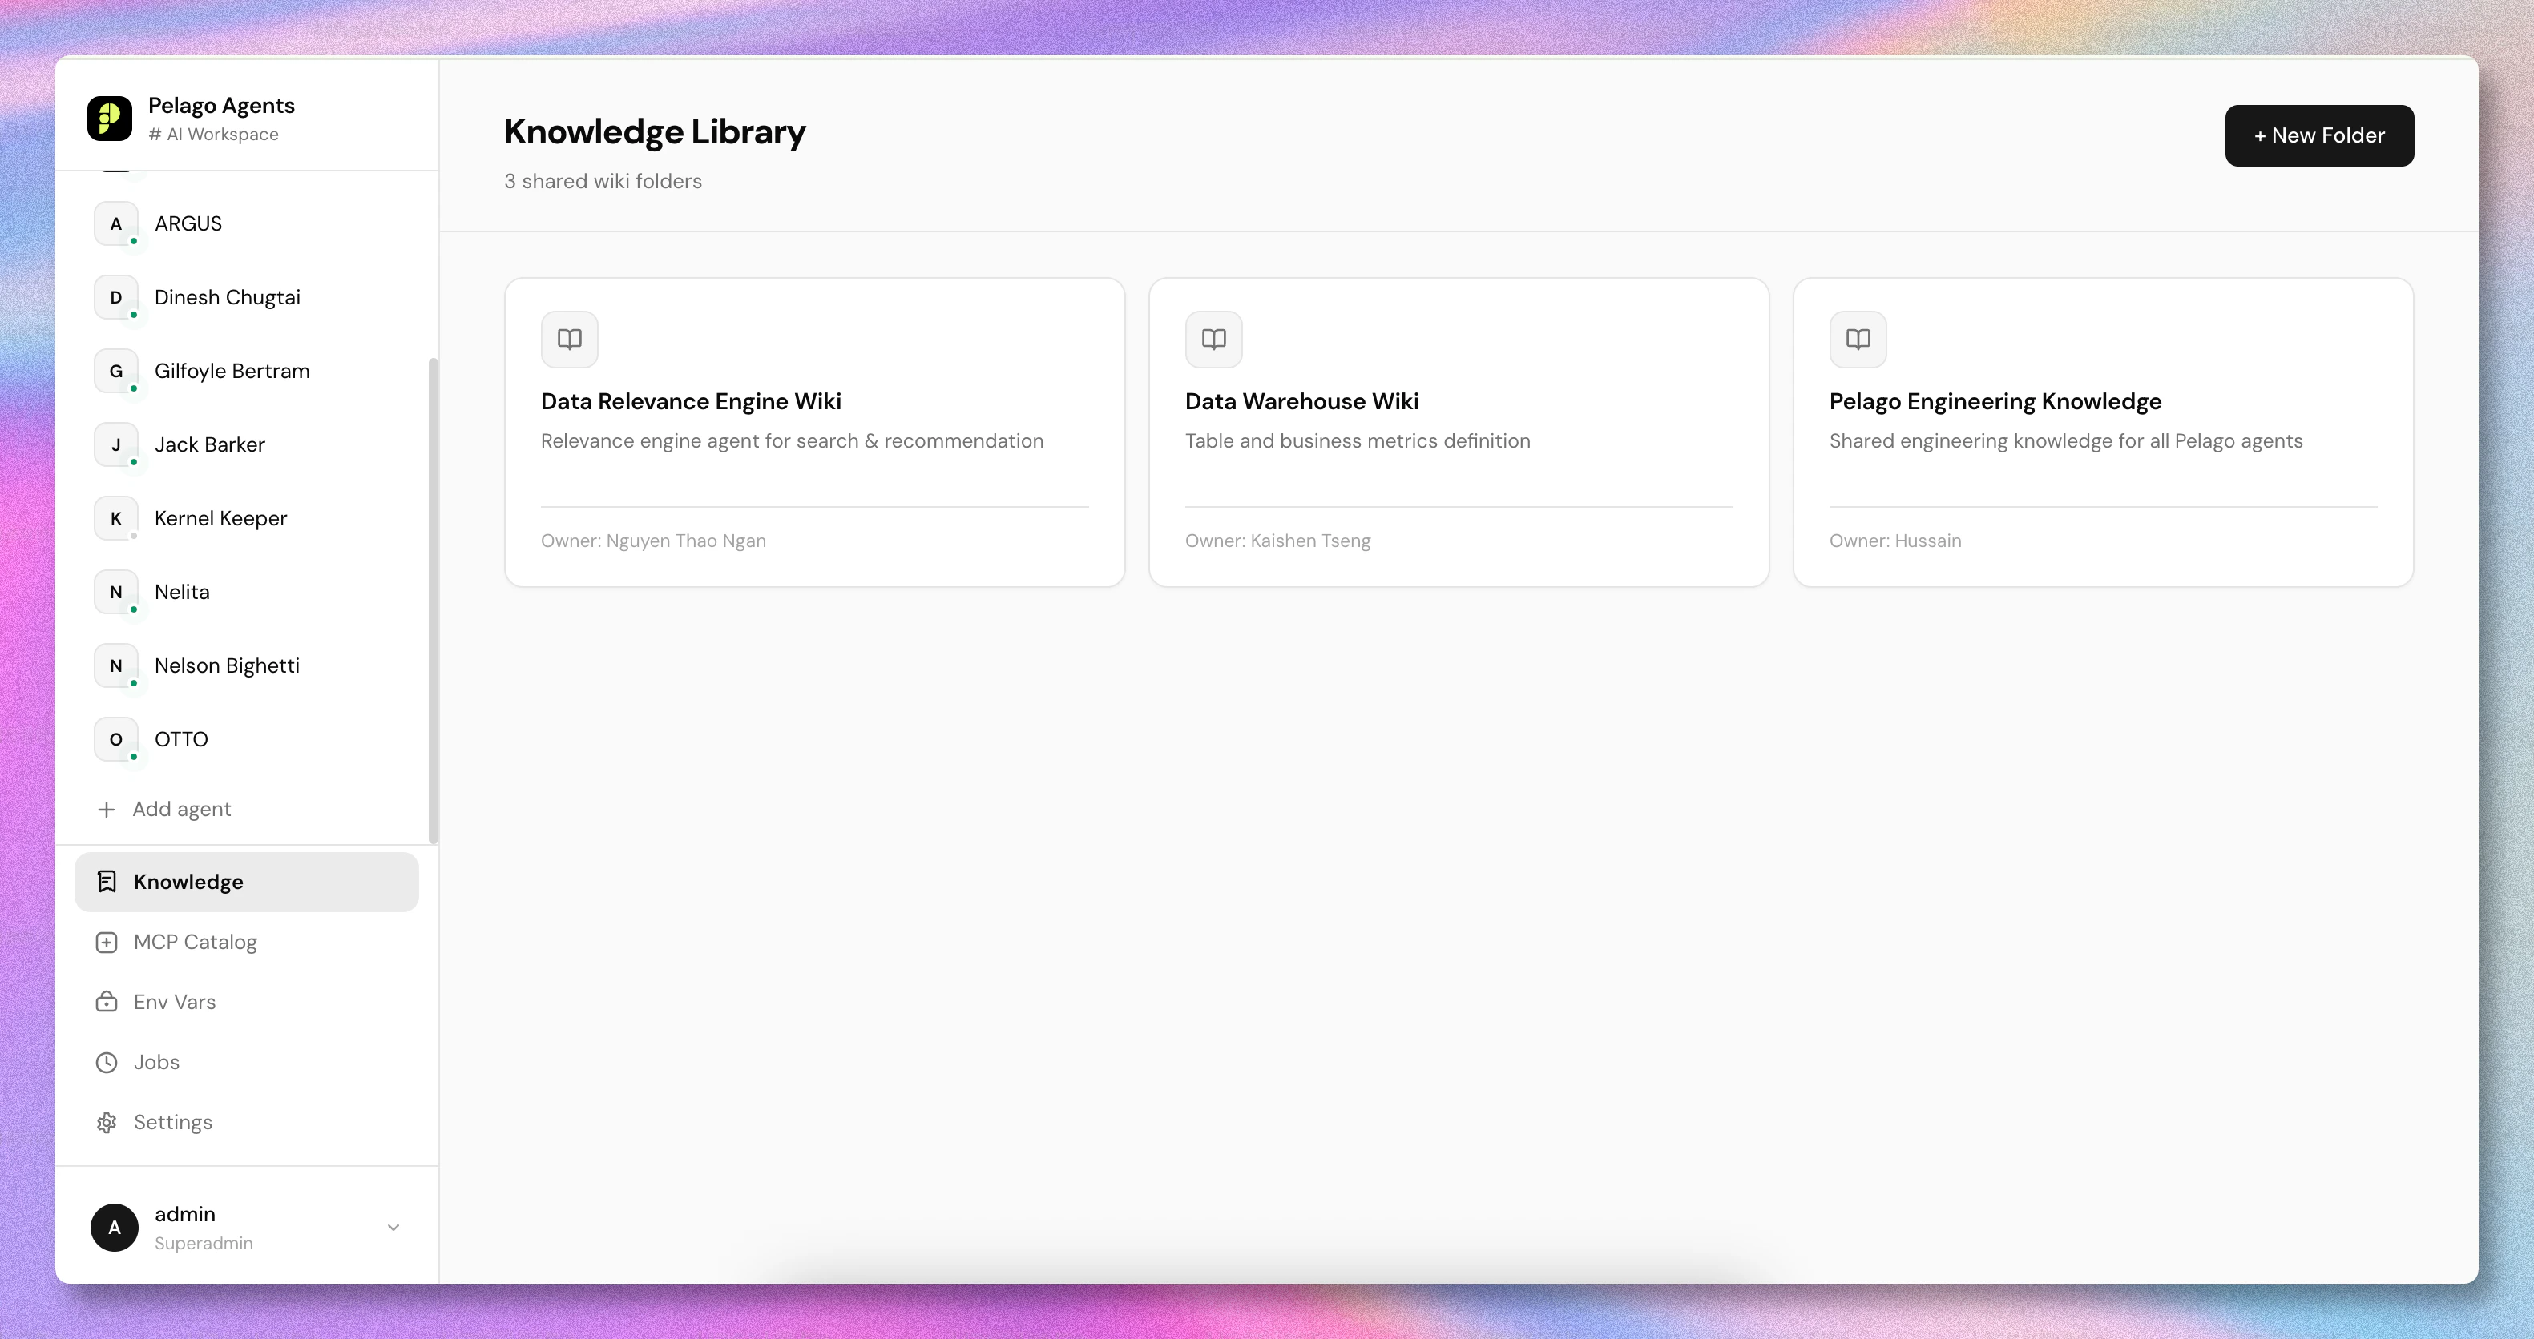Create a new folder with + New Folder
The image size is (2534, 1339).
[2318, 135]
